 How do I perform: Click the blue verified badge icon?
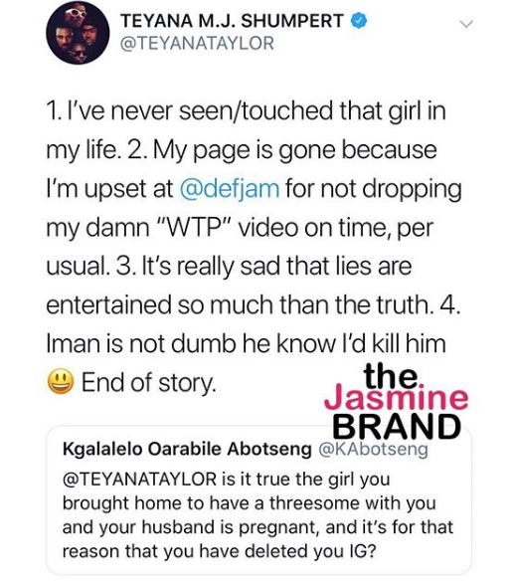(x=358, y=21)
